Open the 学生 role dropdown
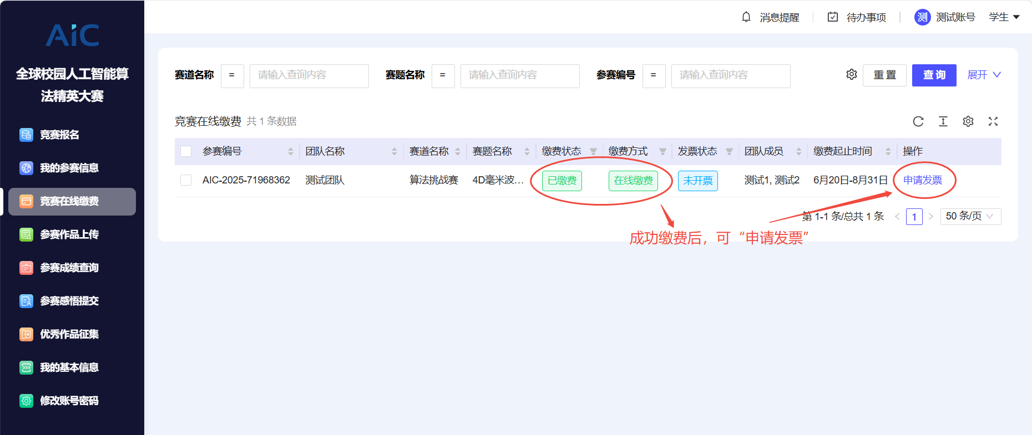1032x435 pixels. 1004,17
